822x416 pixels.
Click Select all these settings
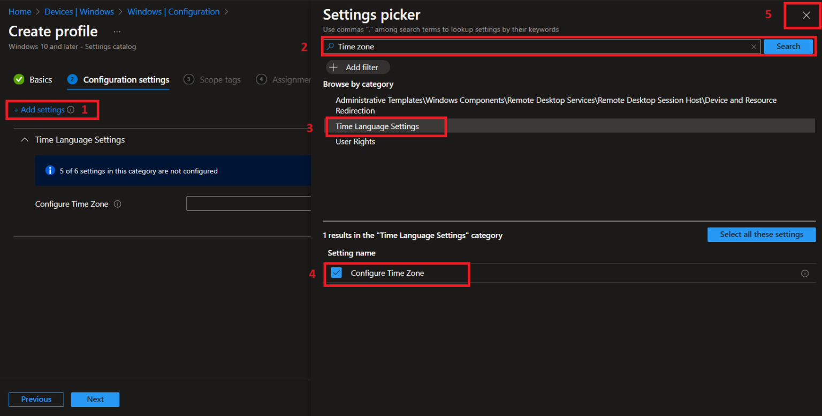point(761,234)
